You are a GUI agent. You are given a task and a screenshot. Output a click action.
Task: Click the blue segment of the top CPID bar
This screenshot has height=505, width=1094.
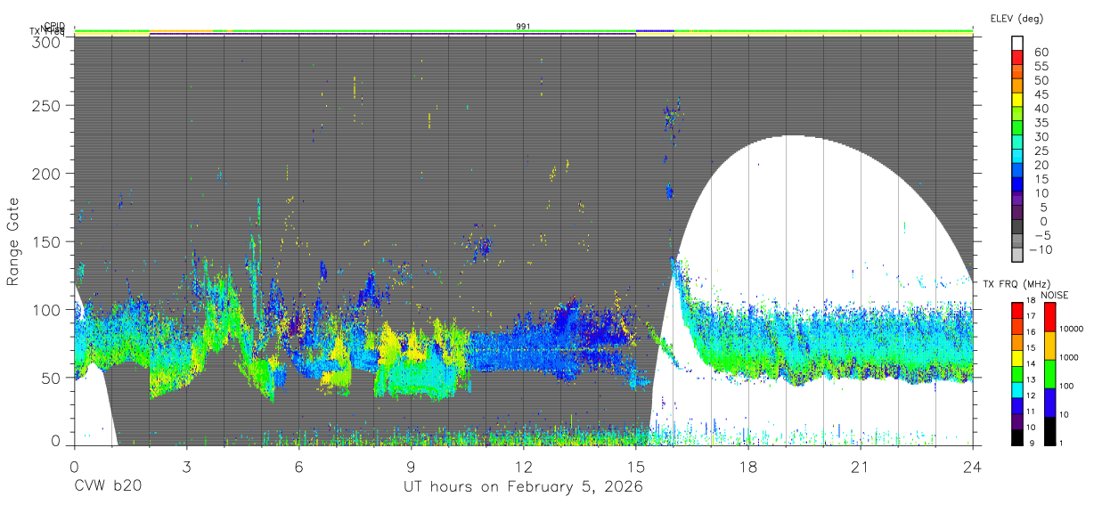[x=655, y=30]
